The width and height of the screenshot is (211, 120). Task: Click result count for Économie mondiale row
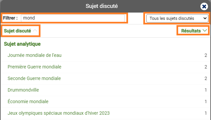(x=206, y=101)
